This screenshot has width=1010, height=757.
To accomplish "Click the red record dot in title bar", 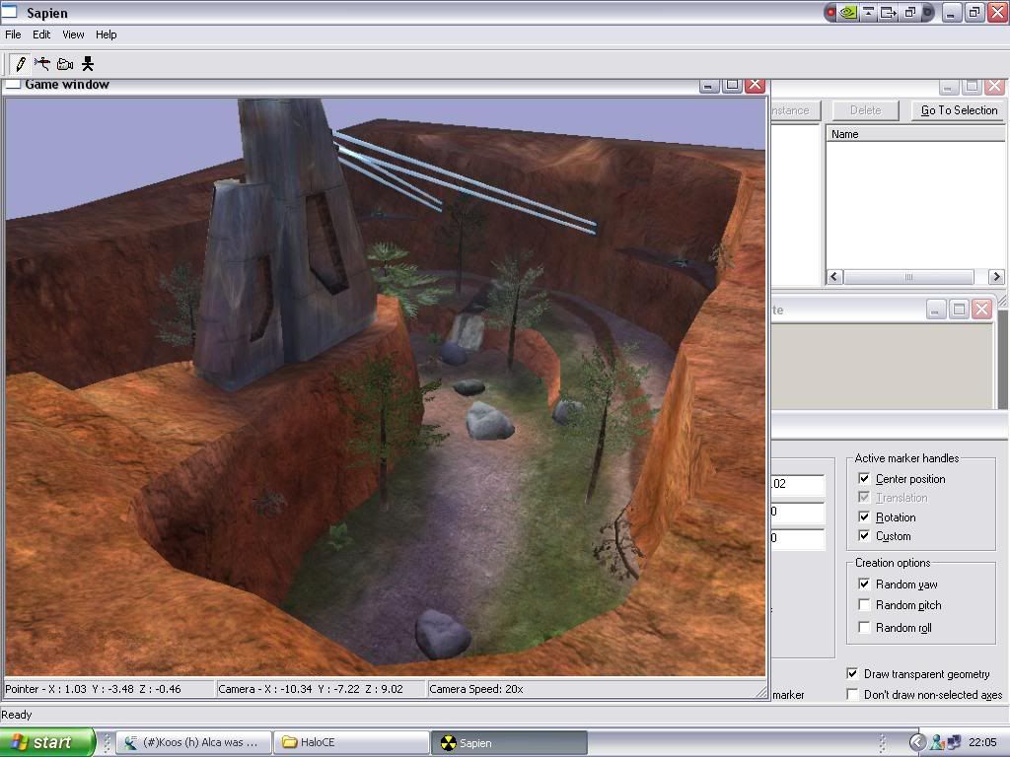I will click(x=830, y=12).
